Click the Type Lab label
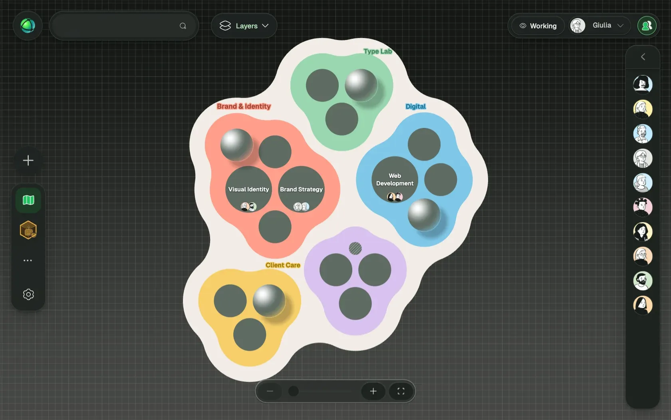 coord(377,51)
